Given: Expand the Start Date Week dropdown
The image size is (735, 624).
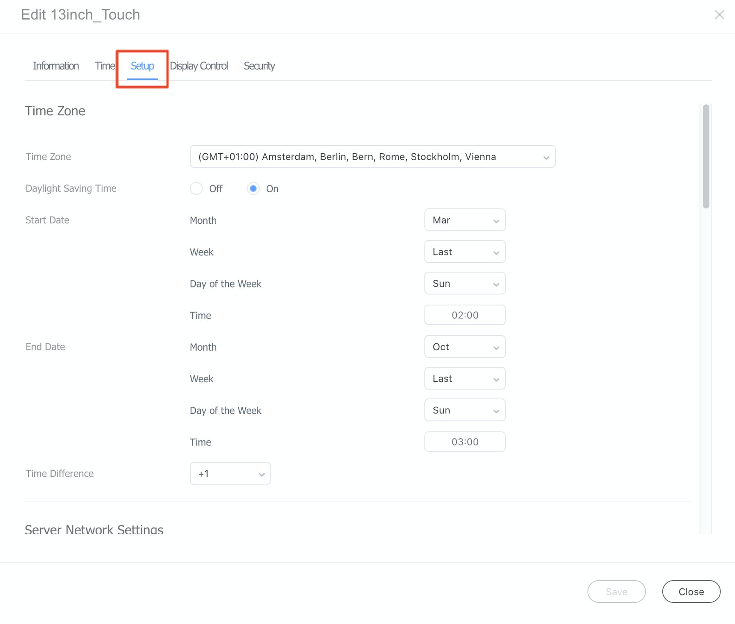Looking at the screenshot, I should click(x=465, y=252).
